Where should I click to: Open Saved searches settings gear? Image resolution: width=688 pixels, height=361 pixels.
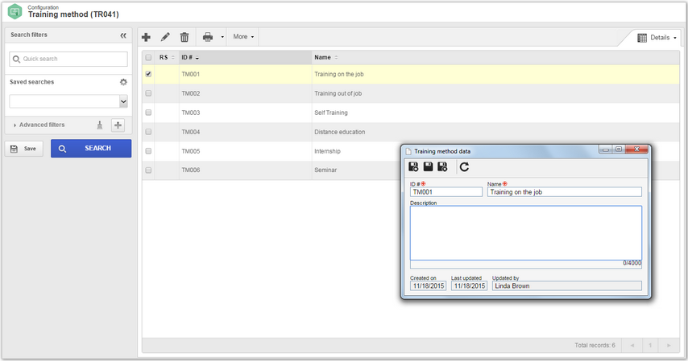coord(124,82)
